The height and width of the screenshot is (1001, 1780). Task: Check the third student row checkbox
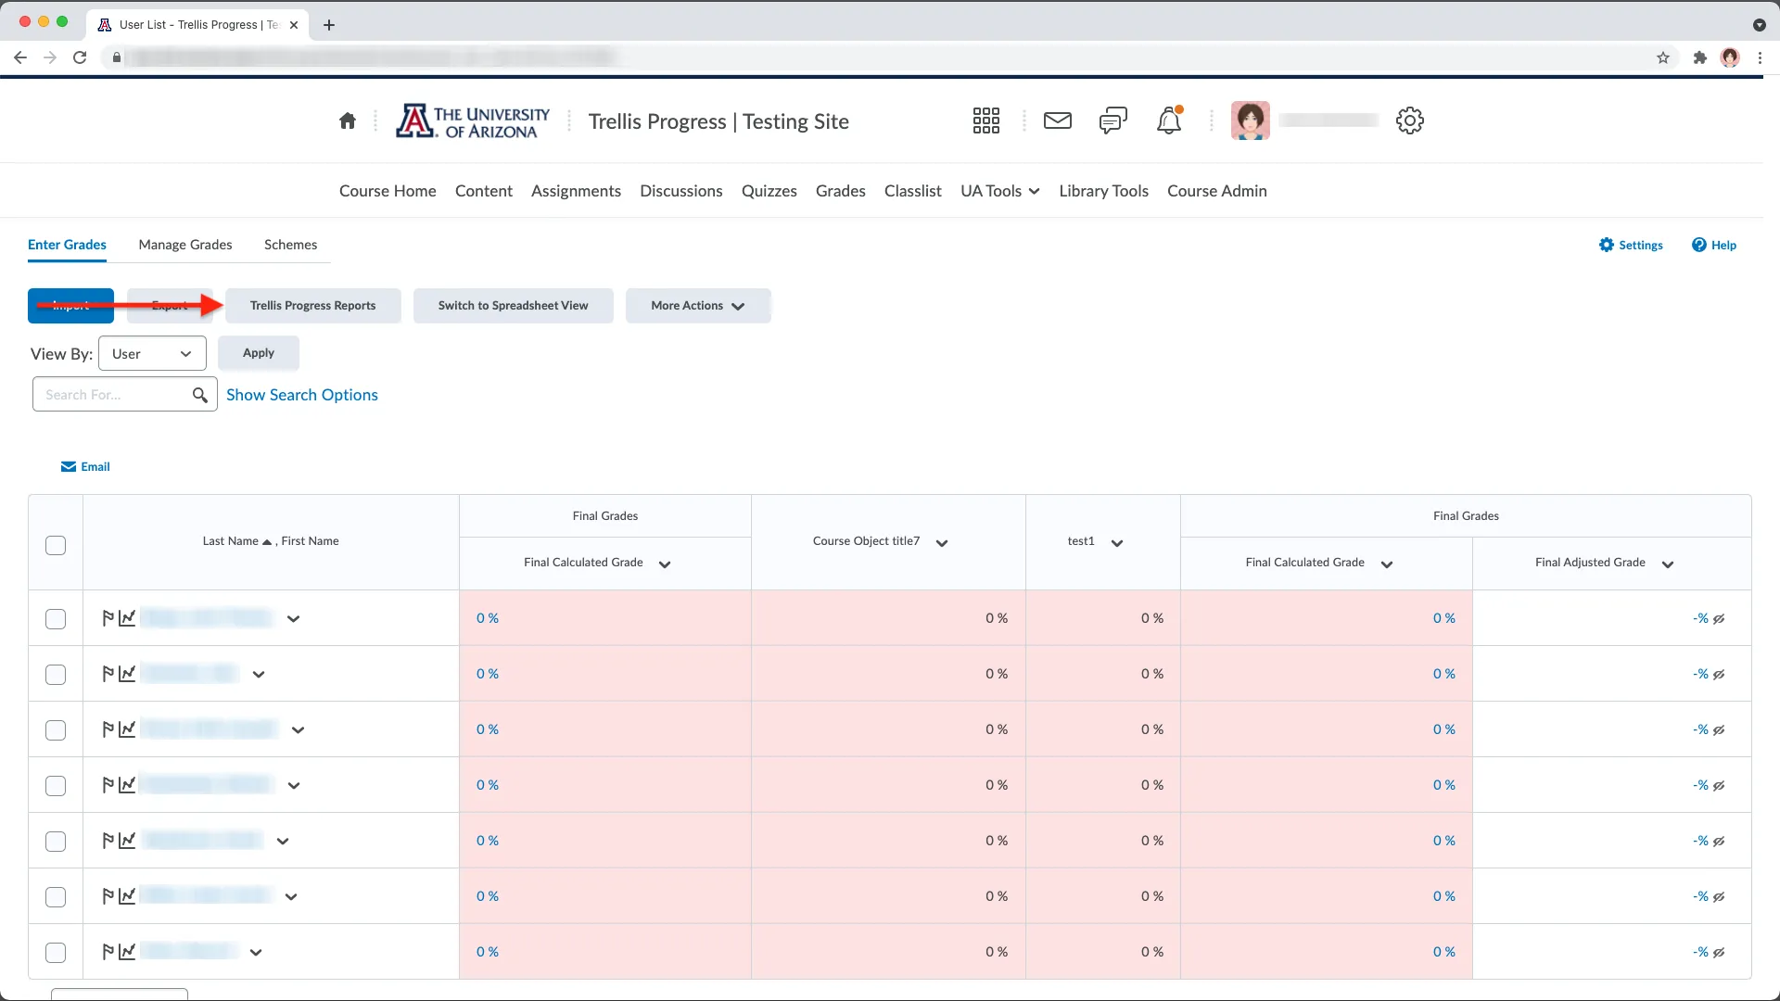(56, 730)
